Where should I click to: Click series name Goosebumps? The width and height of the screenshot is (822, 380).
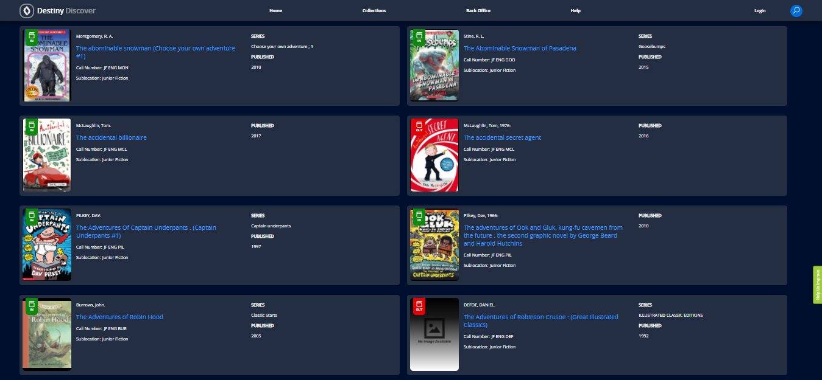[652, 46]
